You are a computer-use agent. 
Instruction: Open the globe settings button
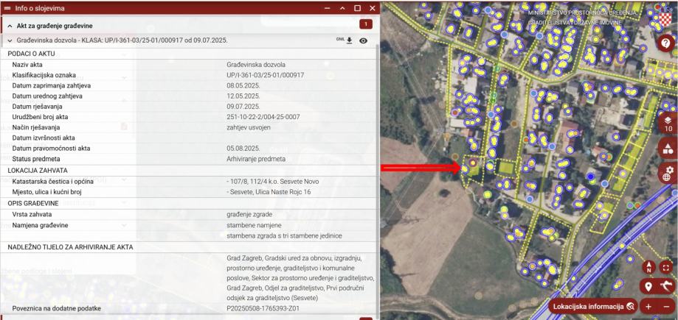click(668, 174)
